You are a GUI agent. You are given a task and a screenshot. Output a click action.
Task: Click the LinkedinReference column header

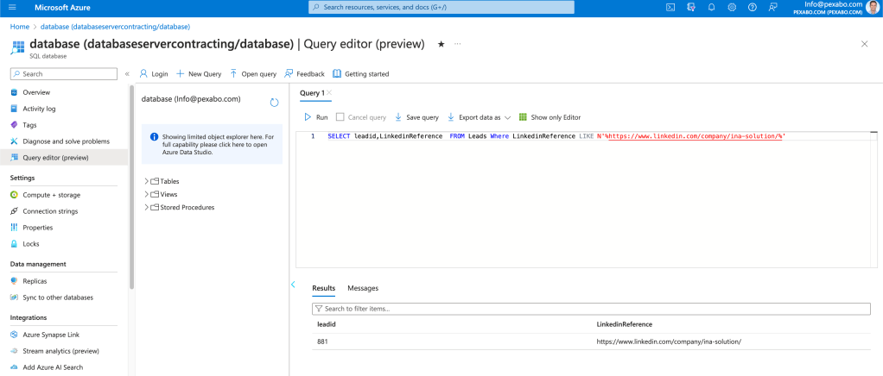(x=625, y=324)
